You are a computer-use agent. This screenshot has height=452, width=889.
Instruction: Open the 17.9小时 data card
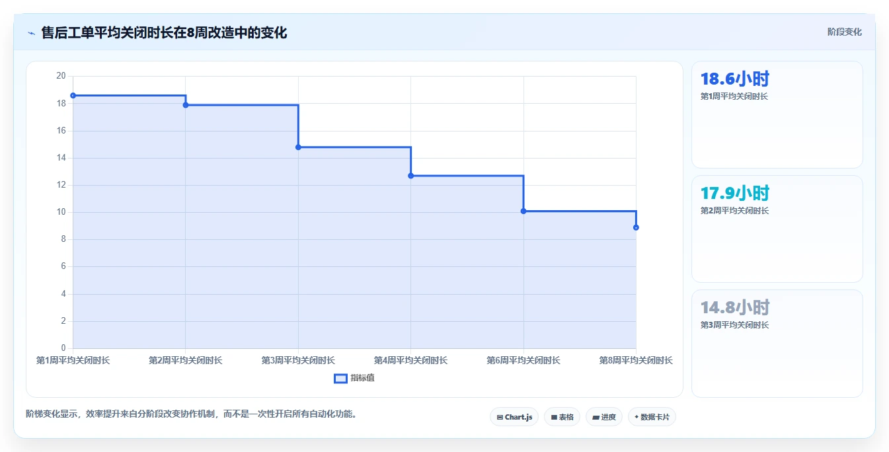pyautogui.click(x=777, y=229)
